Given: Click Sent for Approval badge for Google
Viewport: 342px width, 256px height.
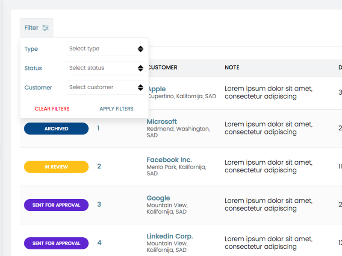Looking at the screenshot, I should point(56,205).
